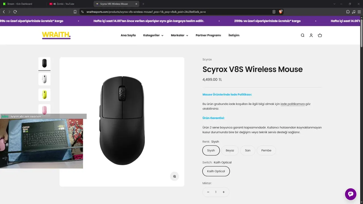
Task: Select the Sarı color option
Action: click(x=248, y=150)
